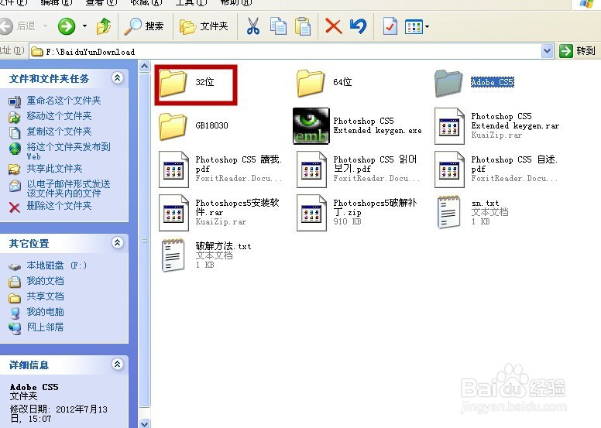Image resolution: width=601 pixels, height=428 pixels.
Task: Click the 64位 folder name text
Action: [342, 82]
